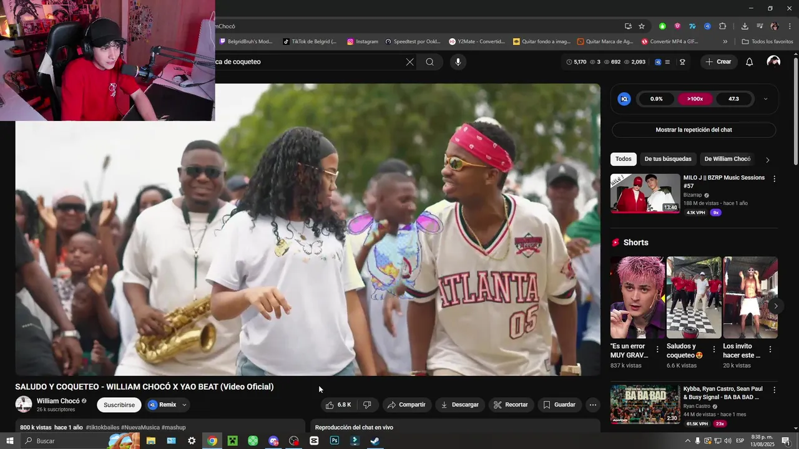Viewport: 799px width, 449px height.
Task: Open the 'Speedtest por Ookl...' bookmark
Action: point(413,42)
